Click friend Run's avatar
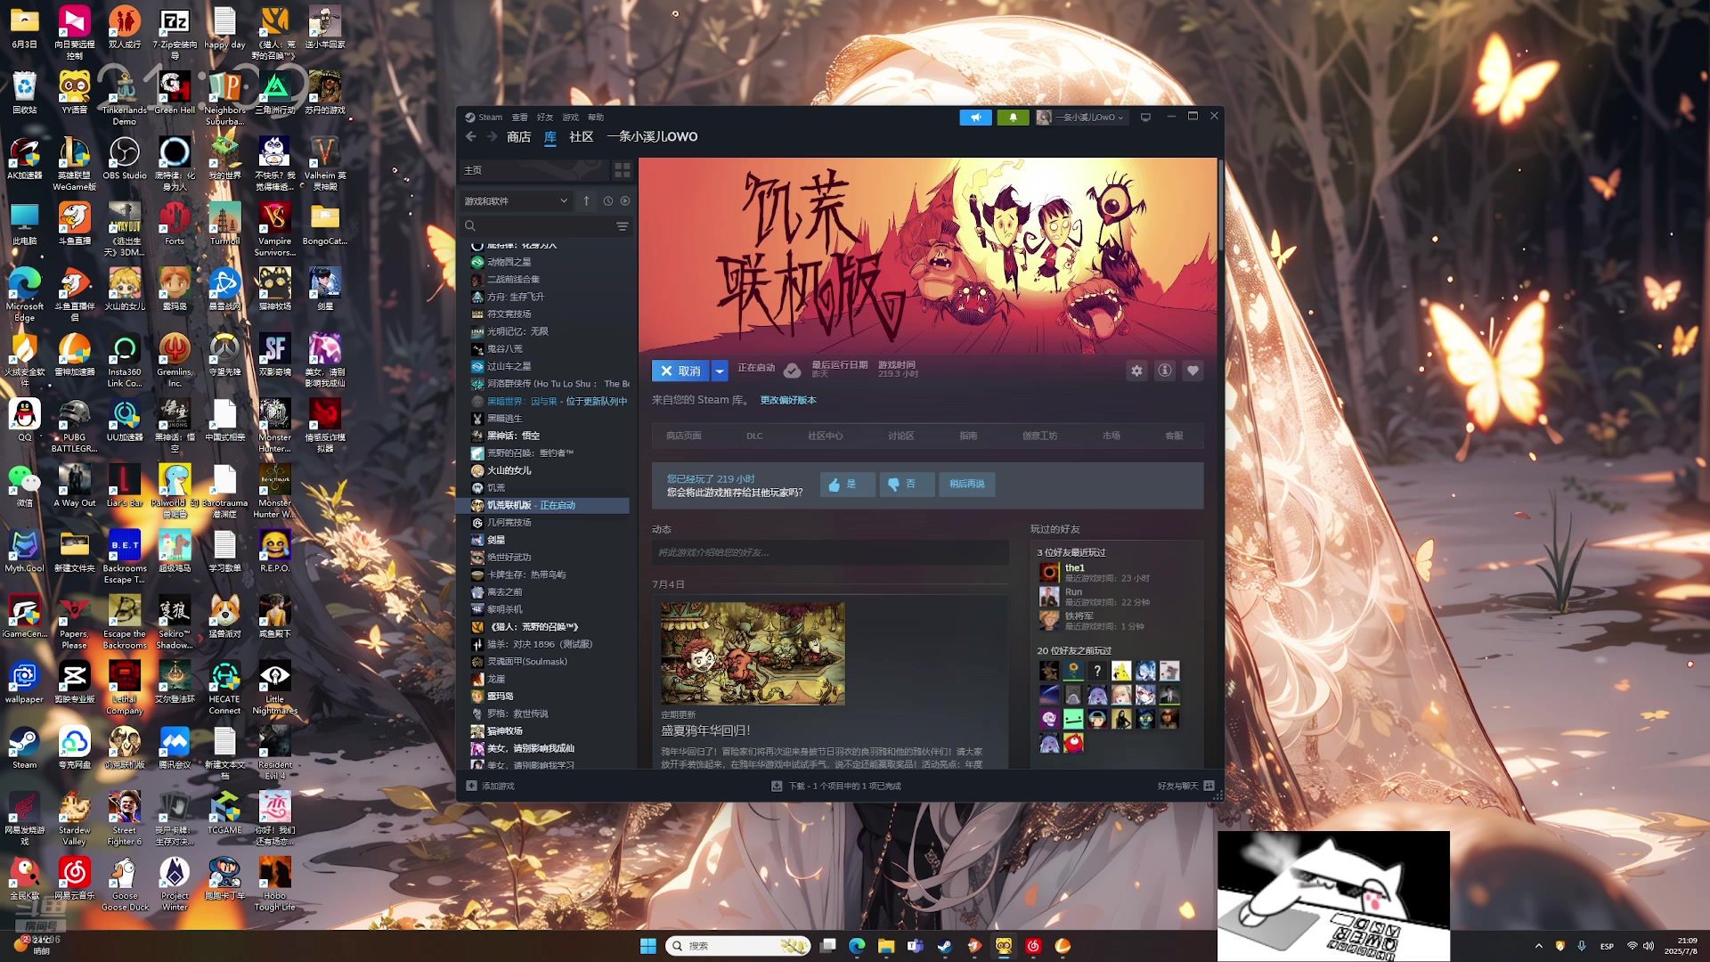The height and width of the screenshot is (962, 1710). (1049, 596)
